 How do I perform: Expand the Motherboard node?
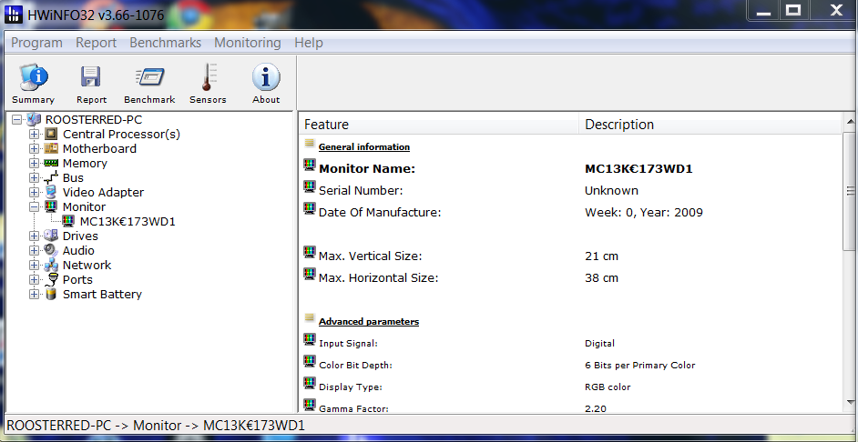[35, 148]
